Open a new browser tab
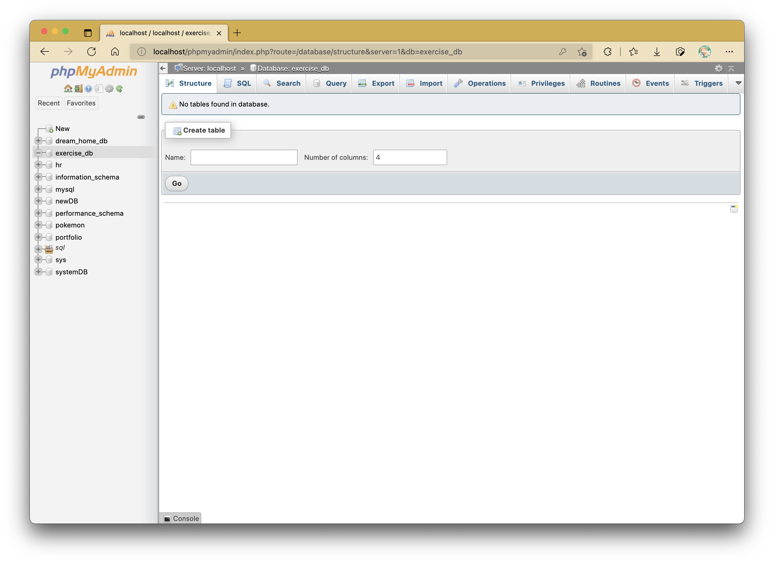774x563 pixels. 237,33
